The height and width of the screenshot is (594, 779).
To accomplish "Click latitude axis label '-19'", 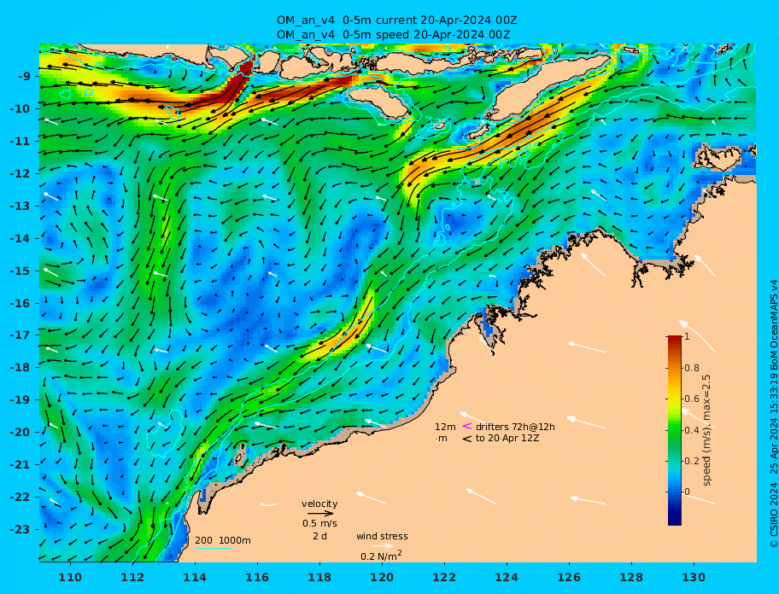I will coord(20,399).
